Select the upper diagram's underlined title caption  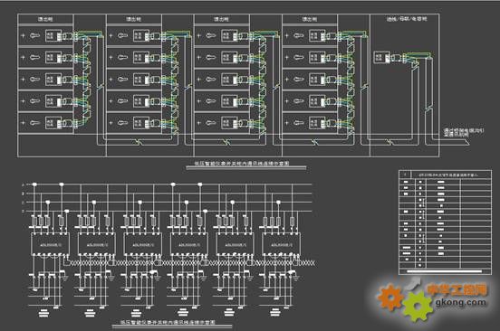tap(242, 164)
